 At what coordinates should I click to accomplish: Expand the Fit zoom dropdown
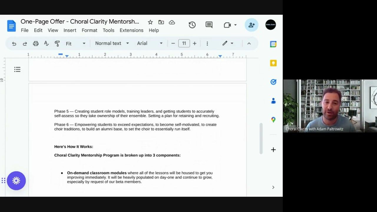[x=75, y=44]
